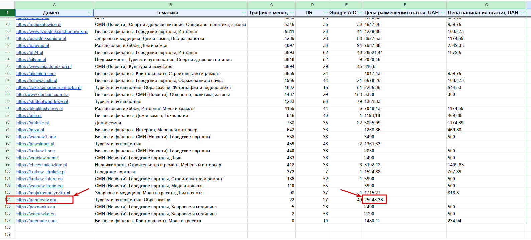Image resolution: width=531 pixels, height=240 pixels.
Task: Open filter for Цена размещения статья column
Action: coord(443,13)
